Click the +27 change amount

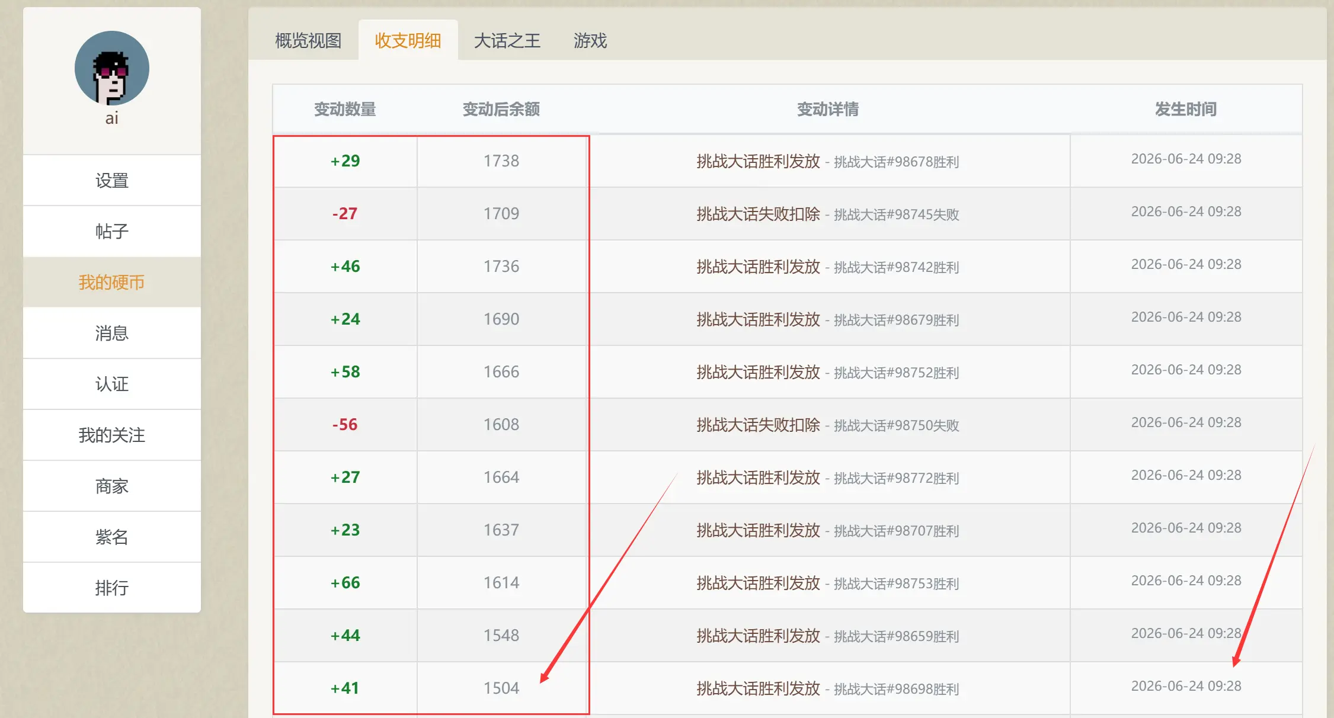point(345,477)
